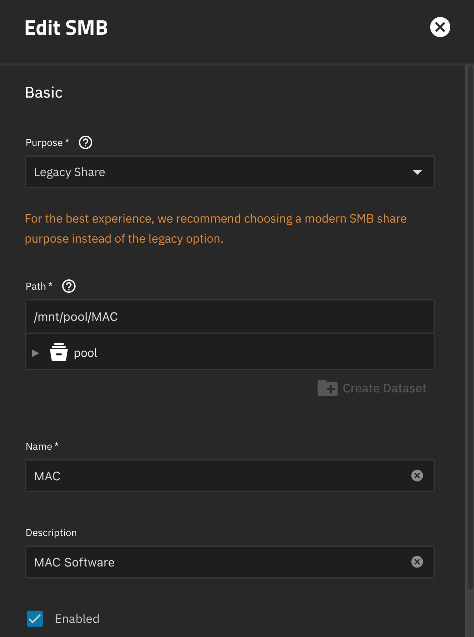Clear the Description field with X icon

point(417,562)
